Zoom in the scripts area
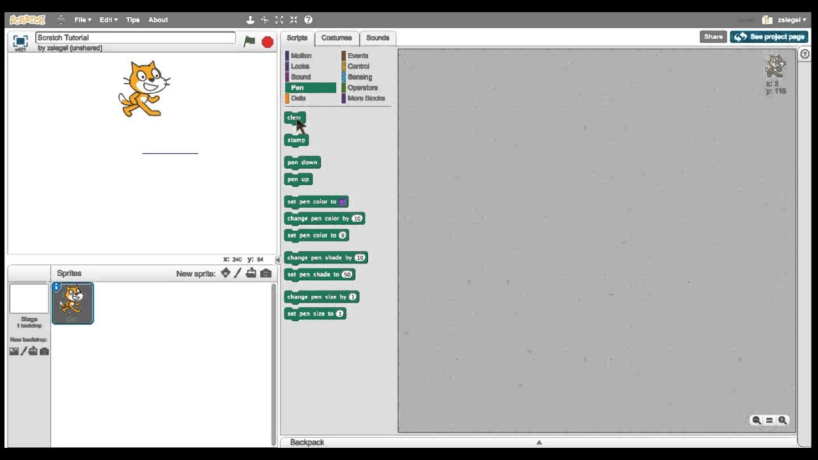The image size is (818, 460). [783, 420]
